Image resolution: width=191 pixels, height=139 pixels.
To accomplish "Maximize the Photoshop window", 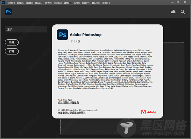I will click(x=178, y=2).
